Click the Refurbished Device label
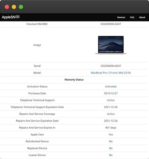The height and width of the screenshot is (159, 149). [37, 141]
